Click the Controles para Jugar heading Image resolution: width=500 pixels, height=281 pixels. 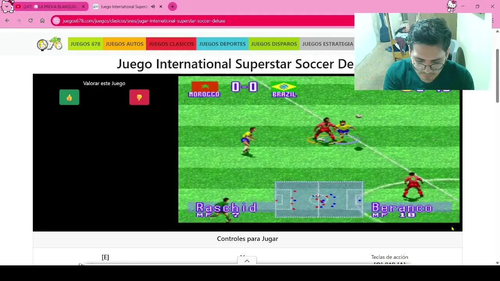(x=248, y=238)
